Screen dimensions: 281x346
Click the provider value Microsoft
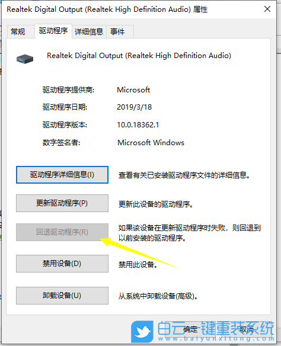click(133, 90)
